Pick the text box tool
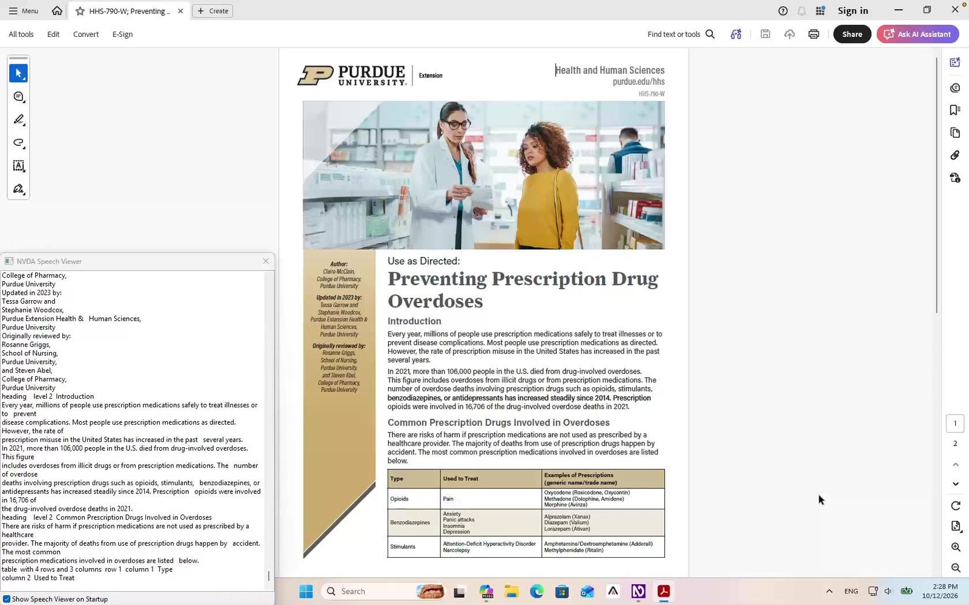 point(18,166)
